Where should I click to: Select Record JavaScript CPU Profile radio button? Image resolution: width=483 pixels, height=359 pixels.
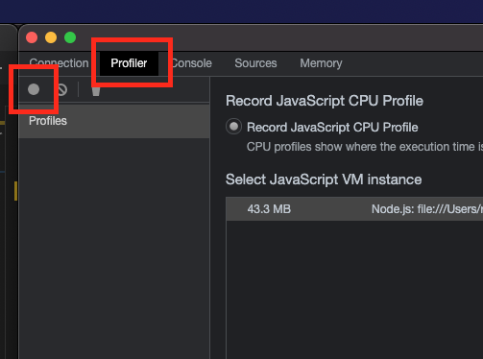click(233, 127)
